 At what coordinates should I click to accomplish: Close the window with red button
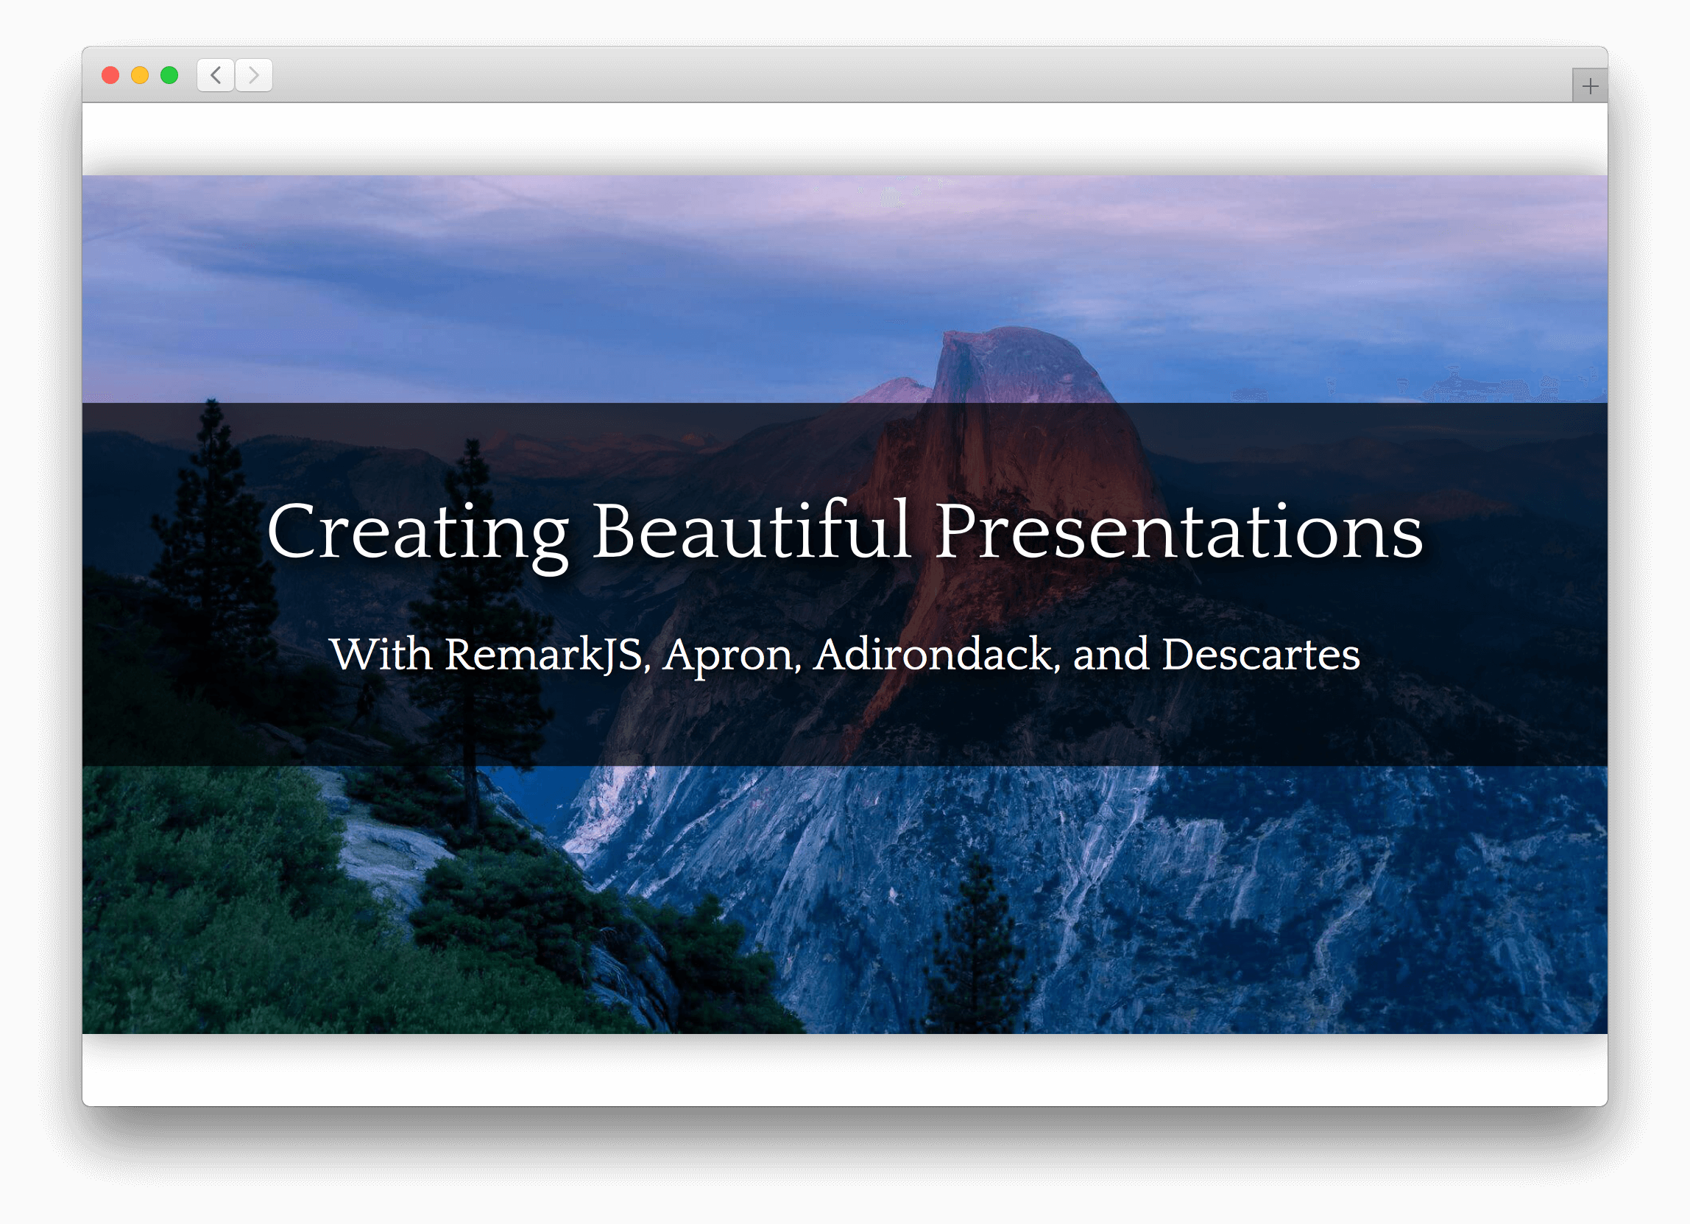110,75
